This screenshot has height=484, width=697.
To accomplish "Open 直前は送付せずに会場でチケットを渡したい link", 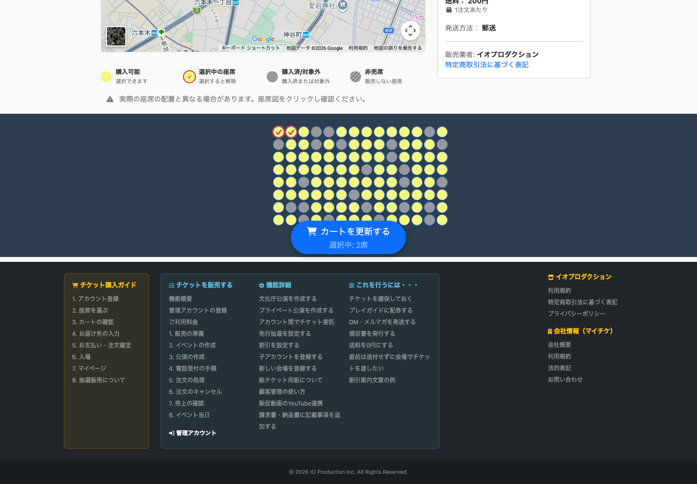I will point(390,363).
